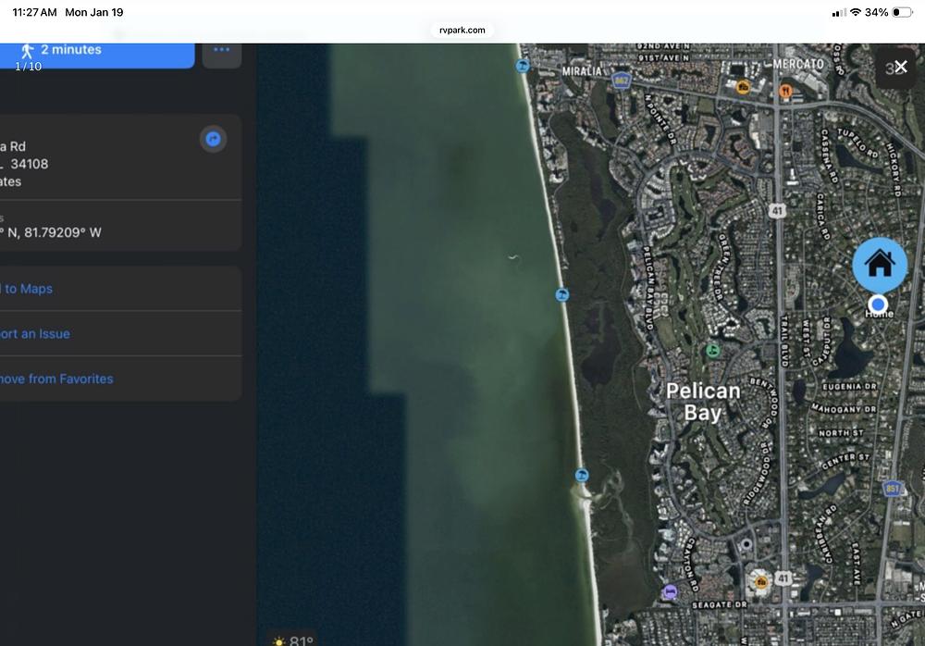
Task: Tap the southern beach marker at the inlet
Action: (582, 475)
